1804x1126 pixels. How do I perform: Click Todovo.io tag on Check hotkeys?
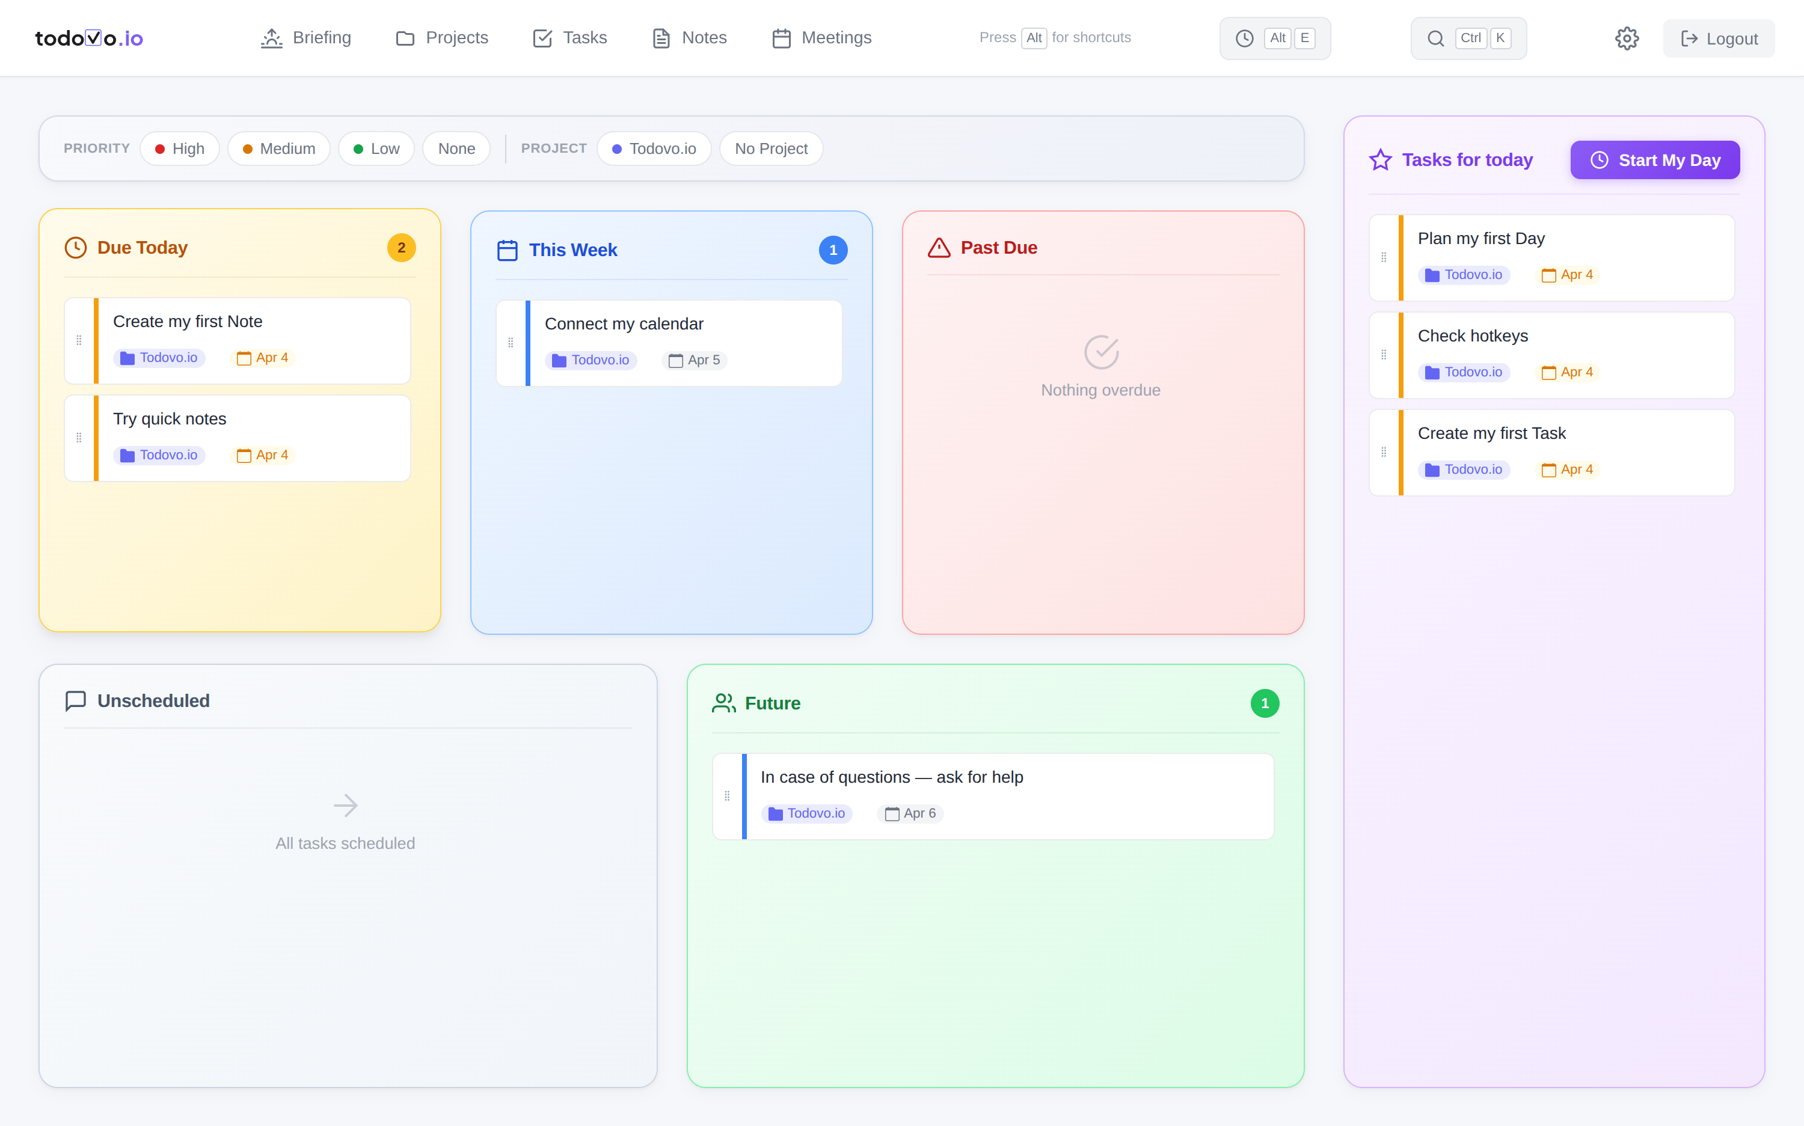coord(1464,372)
